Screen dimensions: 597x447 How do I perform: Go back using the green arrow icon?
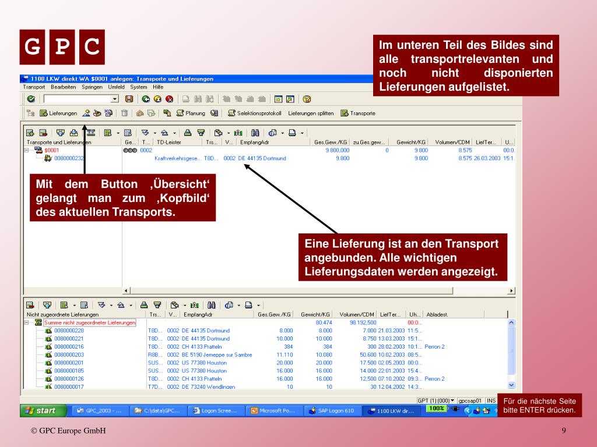pyautogui.click(x=146, y=99)
